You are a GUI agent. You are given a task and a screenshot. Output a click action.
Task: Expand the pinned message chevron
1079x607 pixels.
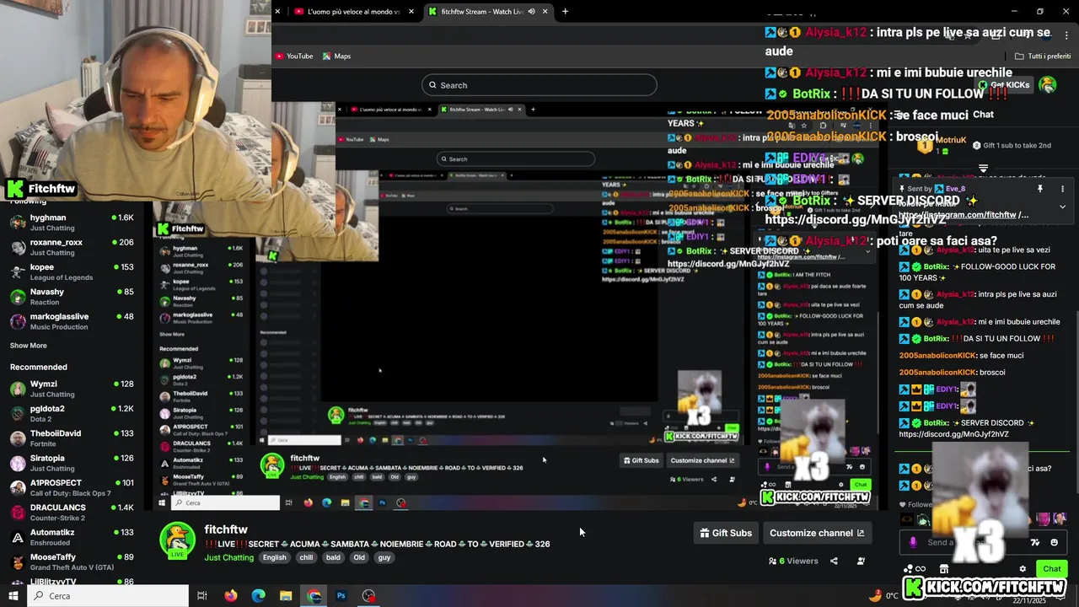pyautogui.click(x=1062, y=207)
